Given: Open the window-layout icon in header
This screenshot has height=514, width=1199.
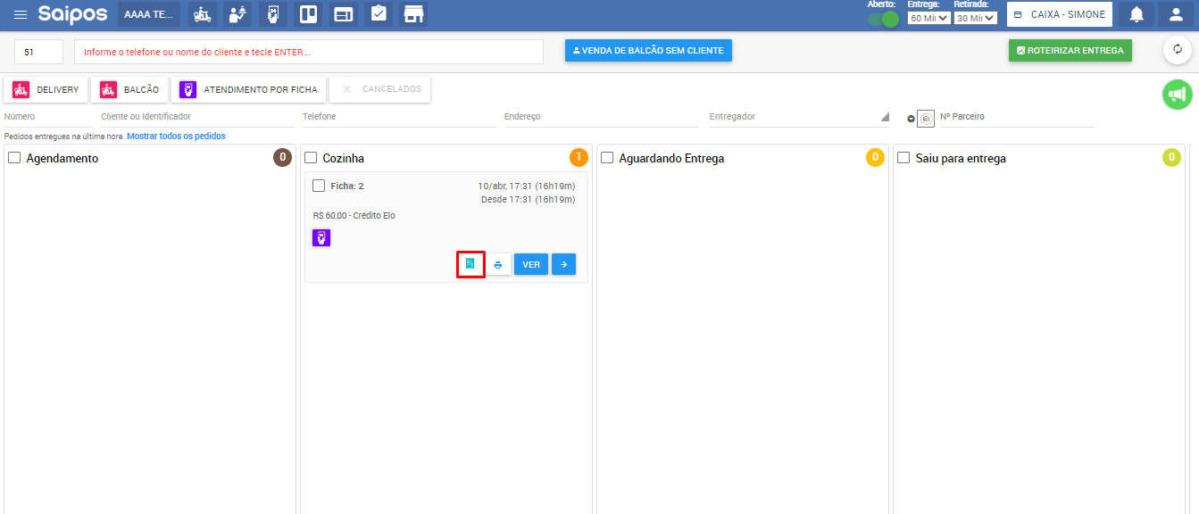Looking at the screenshot, I should [343, 14].
